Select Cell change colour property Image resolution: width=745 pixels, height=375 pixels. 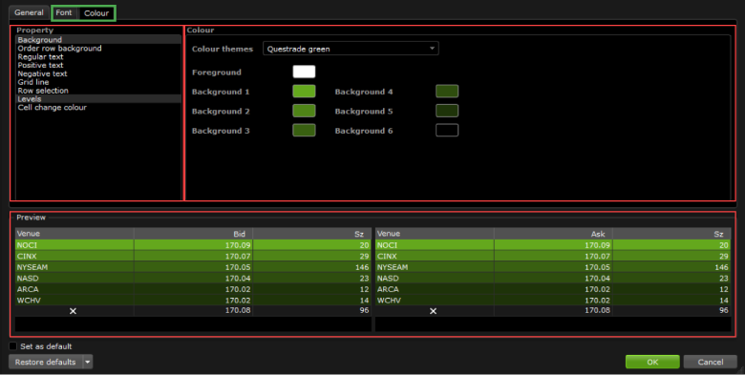click(98, 108)
